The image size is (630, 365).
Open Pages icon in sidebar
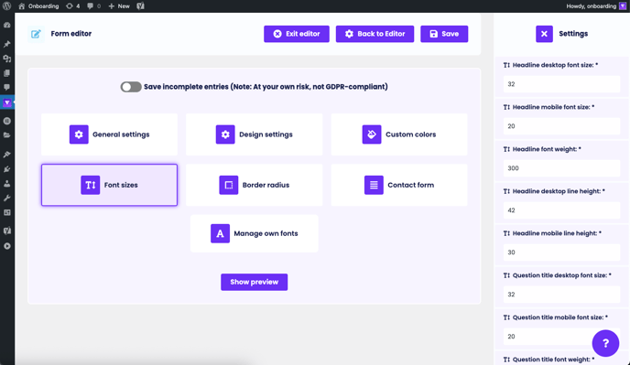[6, 73]
